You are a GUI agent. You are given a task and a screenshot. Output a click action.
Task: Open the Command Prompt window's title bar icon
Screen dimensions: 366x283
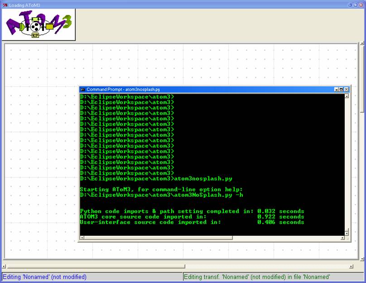coord(82,89)
